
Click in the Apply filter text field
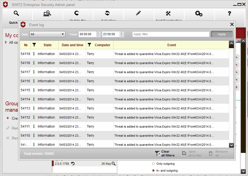click(x=171, y=34)
